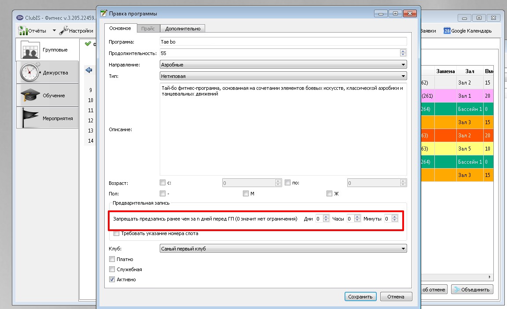Click the Отмена button
Image resolution: width=507 pixels, height=309 pixels.
(x=396, y=296)
